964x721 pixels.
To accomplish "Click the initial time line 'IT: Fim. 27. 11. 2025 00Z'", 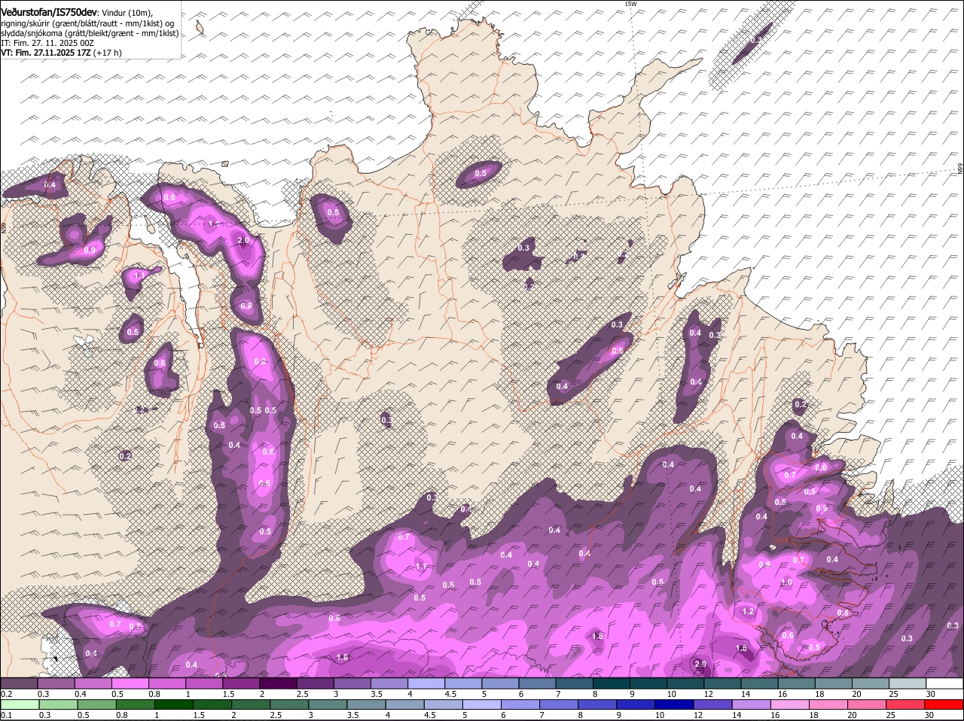I will (x=47, y=43).
